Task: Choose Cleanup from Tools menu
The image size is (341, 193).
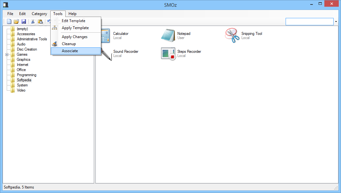Action: pyautogui.click(x=76, y=44)
